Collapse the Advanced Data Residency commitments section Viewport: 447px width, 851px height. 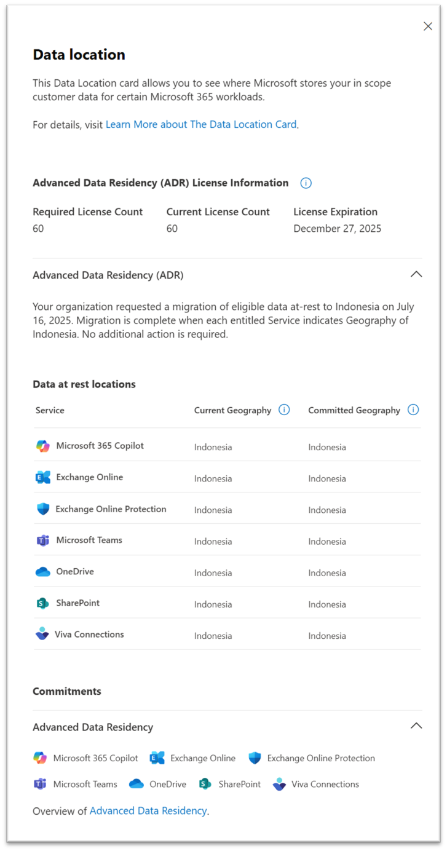tap(416, 726)
